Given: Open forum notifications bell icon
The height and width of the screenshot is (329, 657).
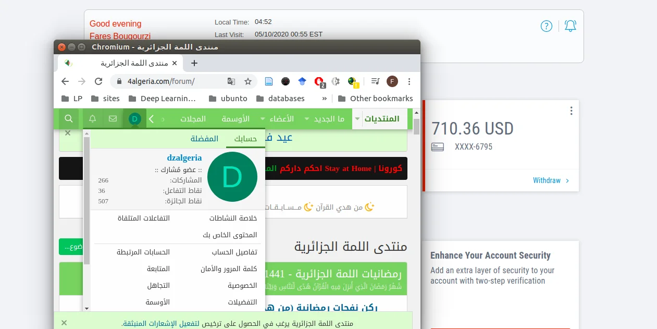Looking at the screenshot, I should 93,119.
